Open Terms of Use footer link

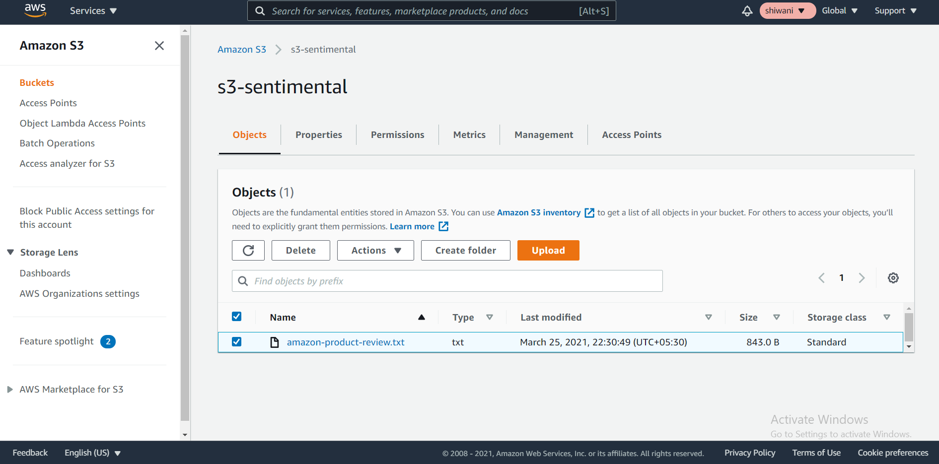pos(816,453)
